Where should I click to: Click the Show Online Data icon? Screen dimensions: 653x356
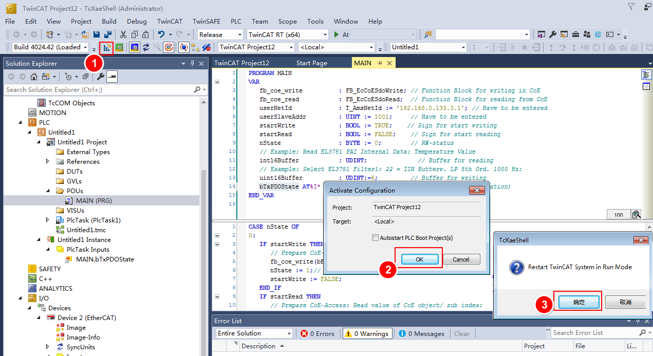pos(183,47)
